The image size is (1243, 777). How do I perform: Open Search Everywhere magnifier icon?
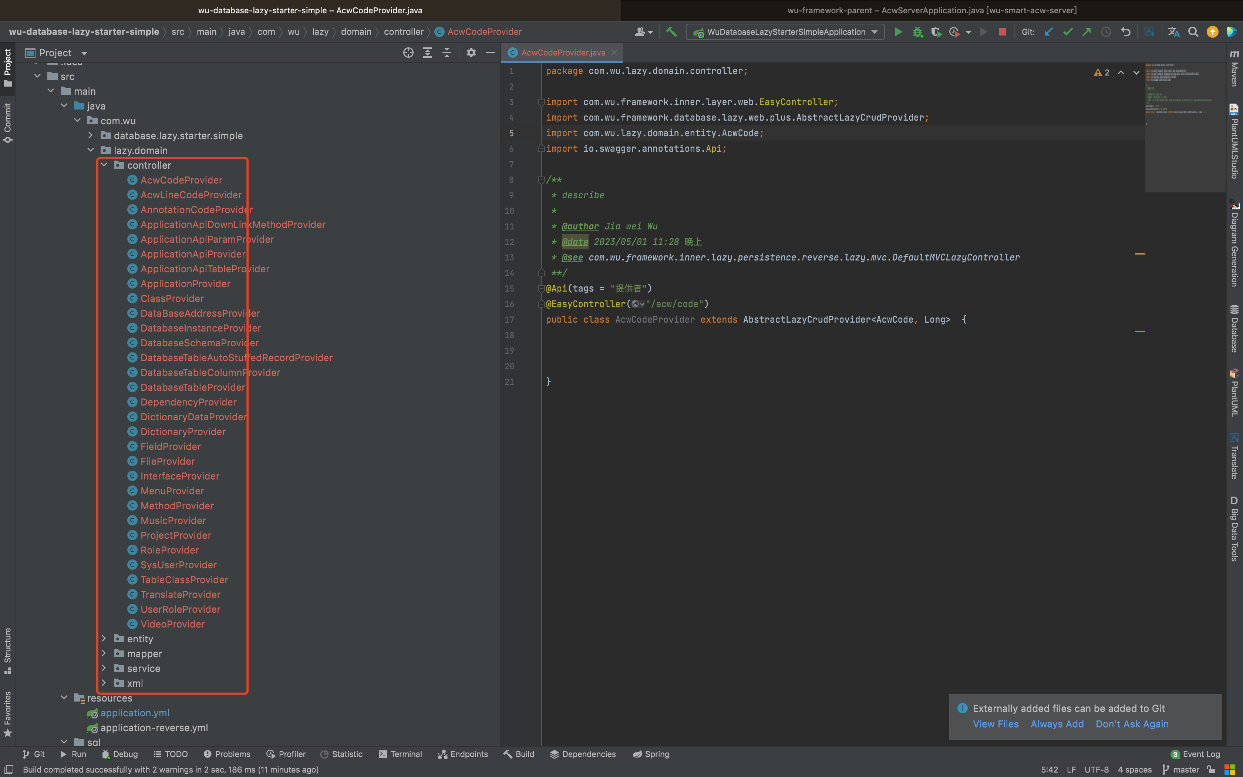coord(1193,32)
